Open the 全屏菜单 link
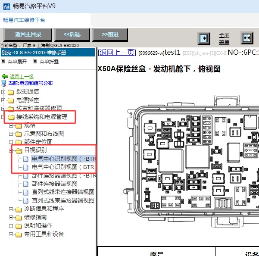The image size is (259, 256). point(224,38)
